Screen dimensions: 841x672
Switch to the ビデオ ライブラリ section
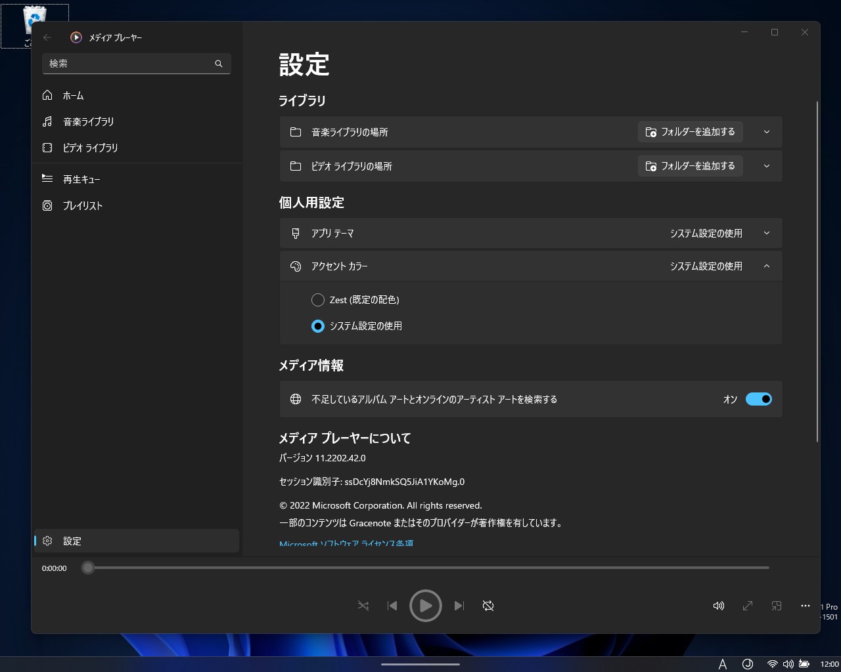point(91,148)
